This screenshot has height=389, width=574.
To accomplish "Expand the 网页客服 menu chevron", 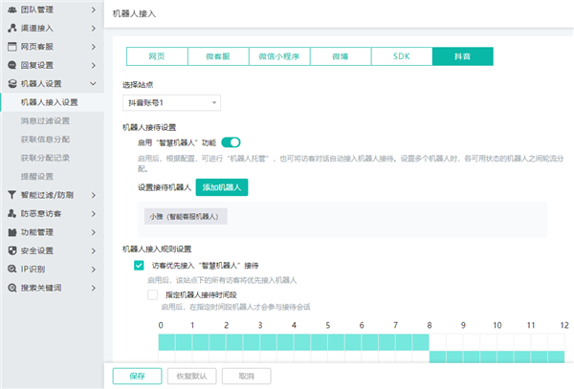I will 94,47.
